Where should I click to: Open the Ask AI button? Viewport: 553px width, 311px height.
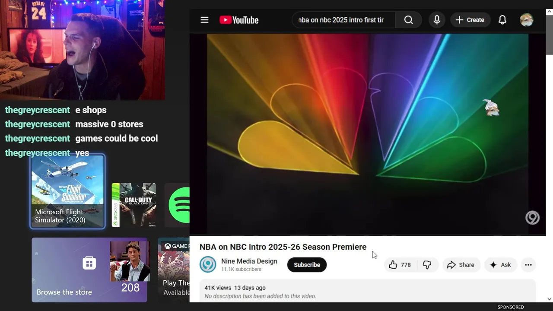pos(500,265)
